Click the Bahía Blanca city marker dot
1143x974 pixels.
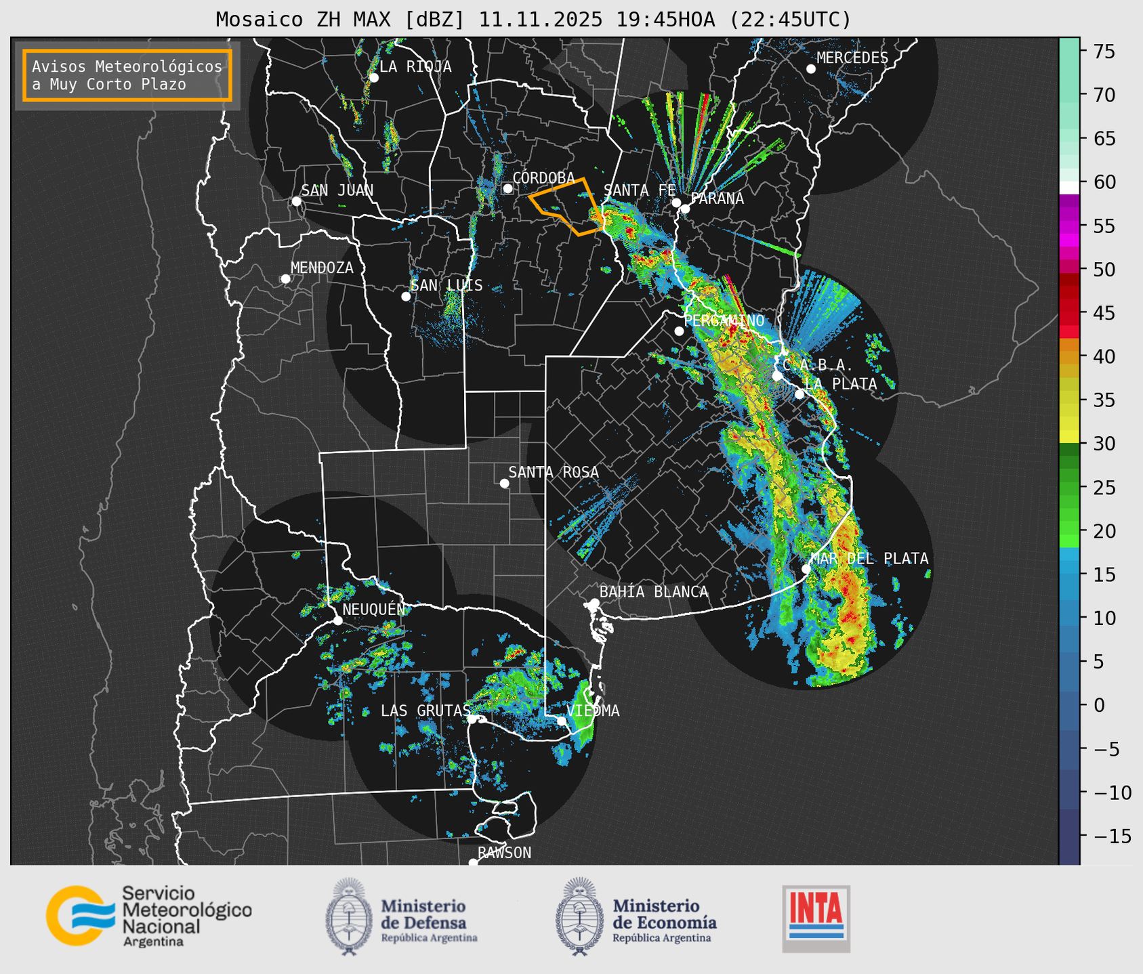coord(594,603)
